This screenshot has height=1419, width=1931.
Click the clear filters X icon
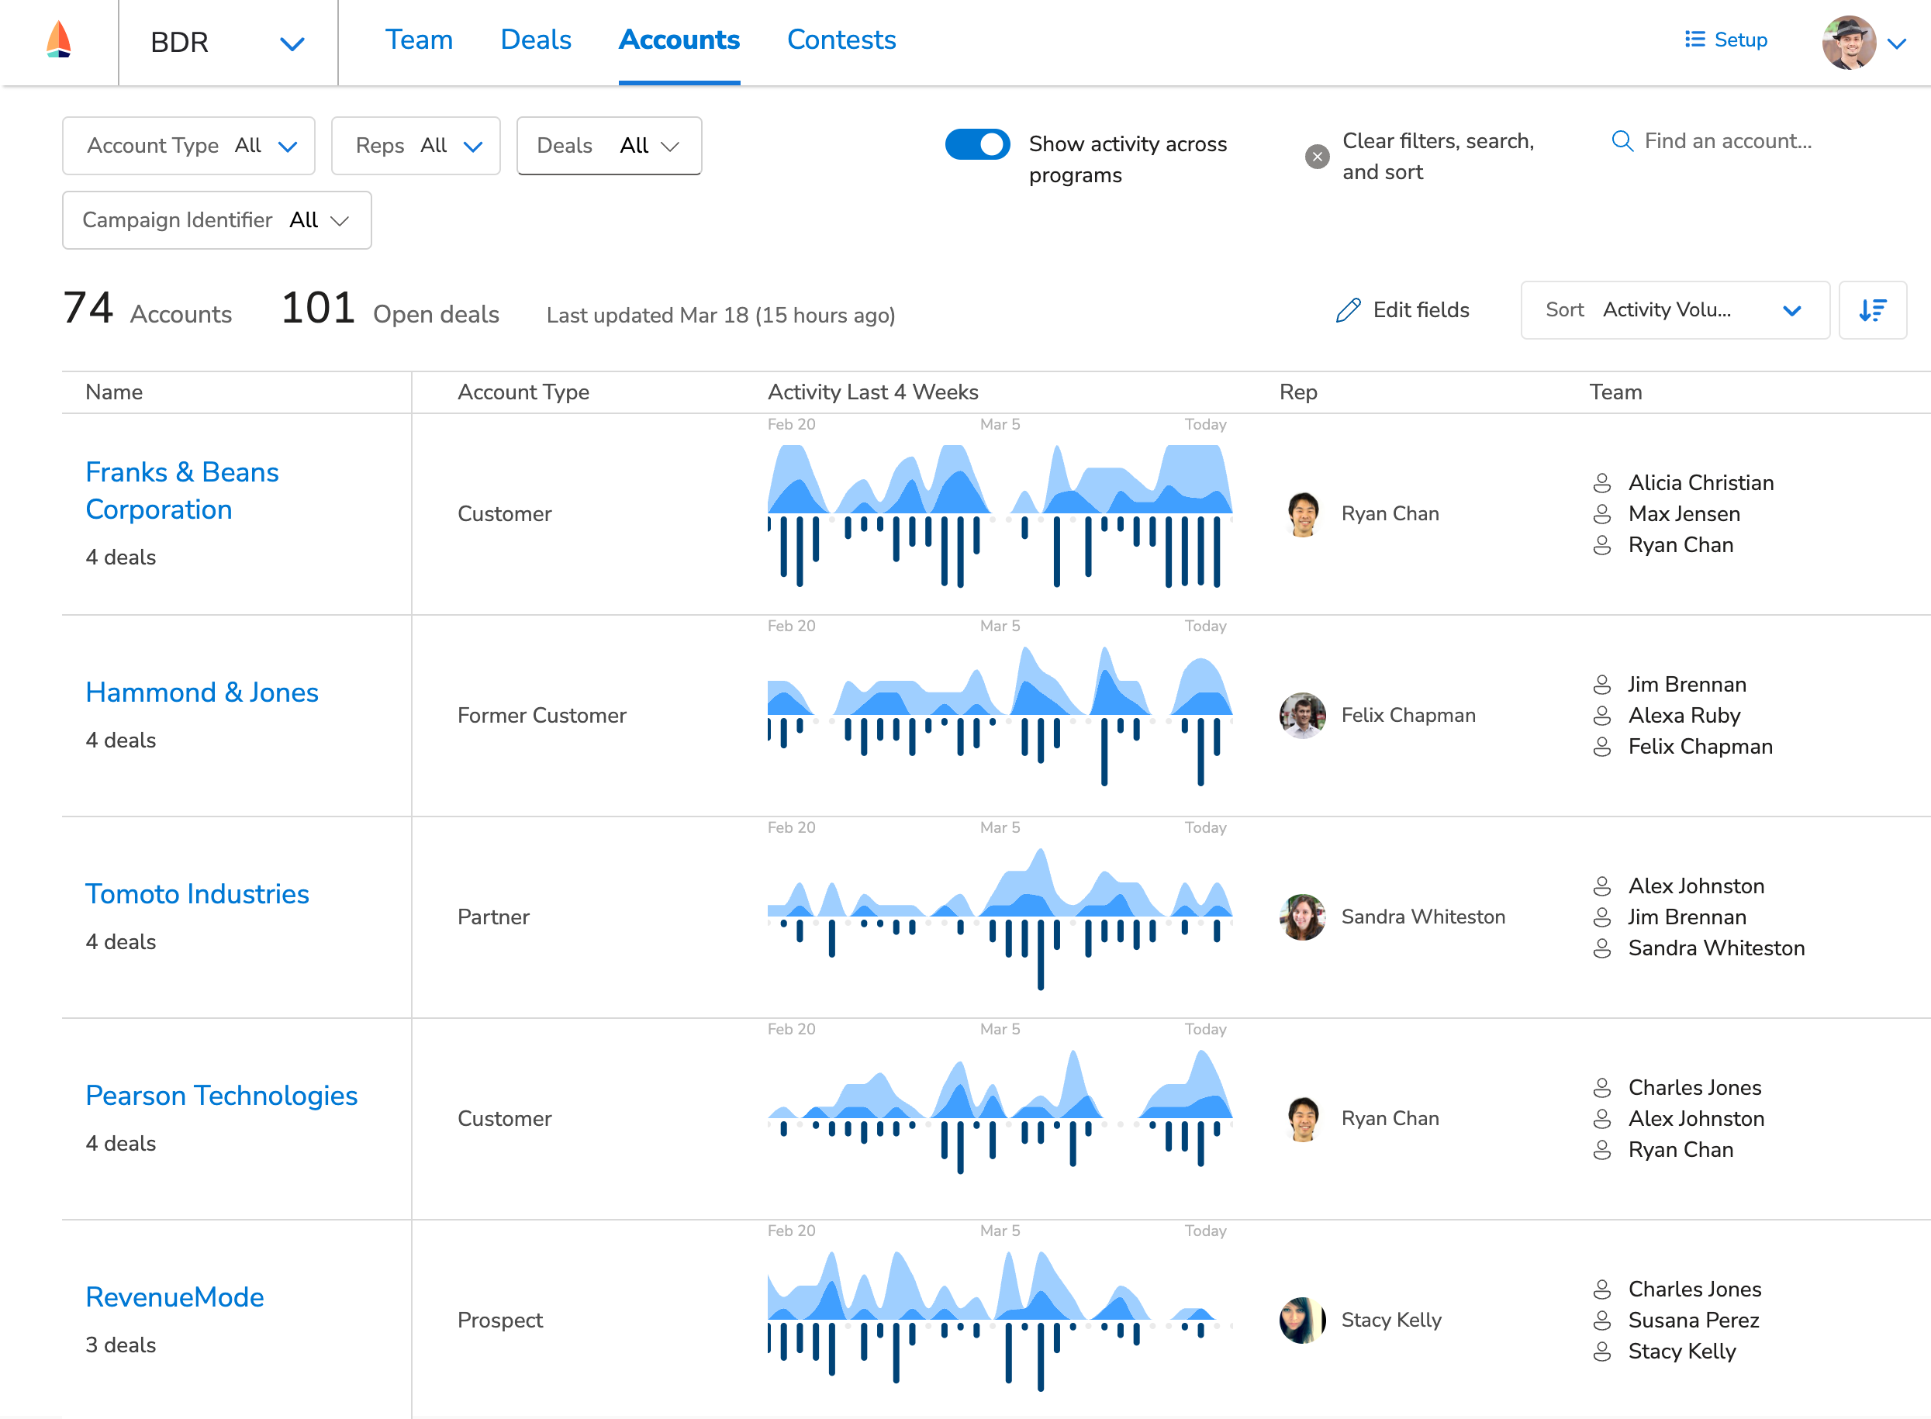click(1317, 157)
